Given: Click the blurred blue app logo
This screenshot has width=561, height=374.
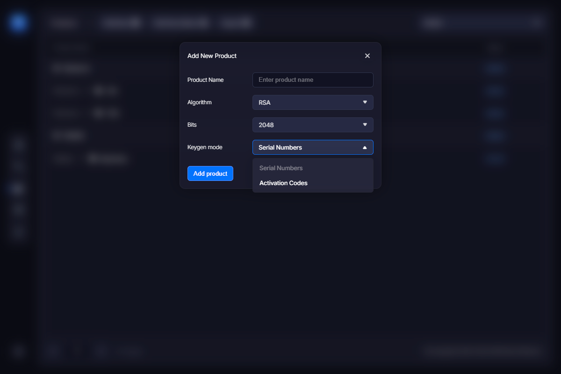Looking at the screenshot, I should (18, 22).
